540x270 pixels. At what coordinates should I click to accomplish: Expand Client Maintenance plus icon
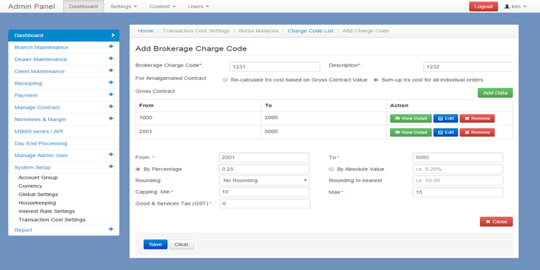tap(111, 70)
